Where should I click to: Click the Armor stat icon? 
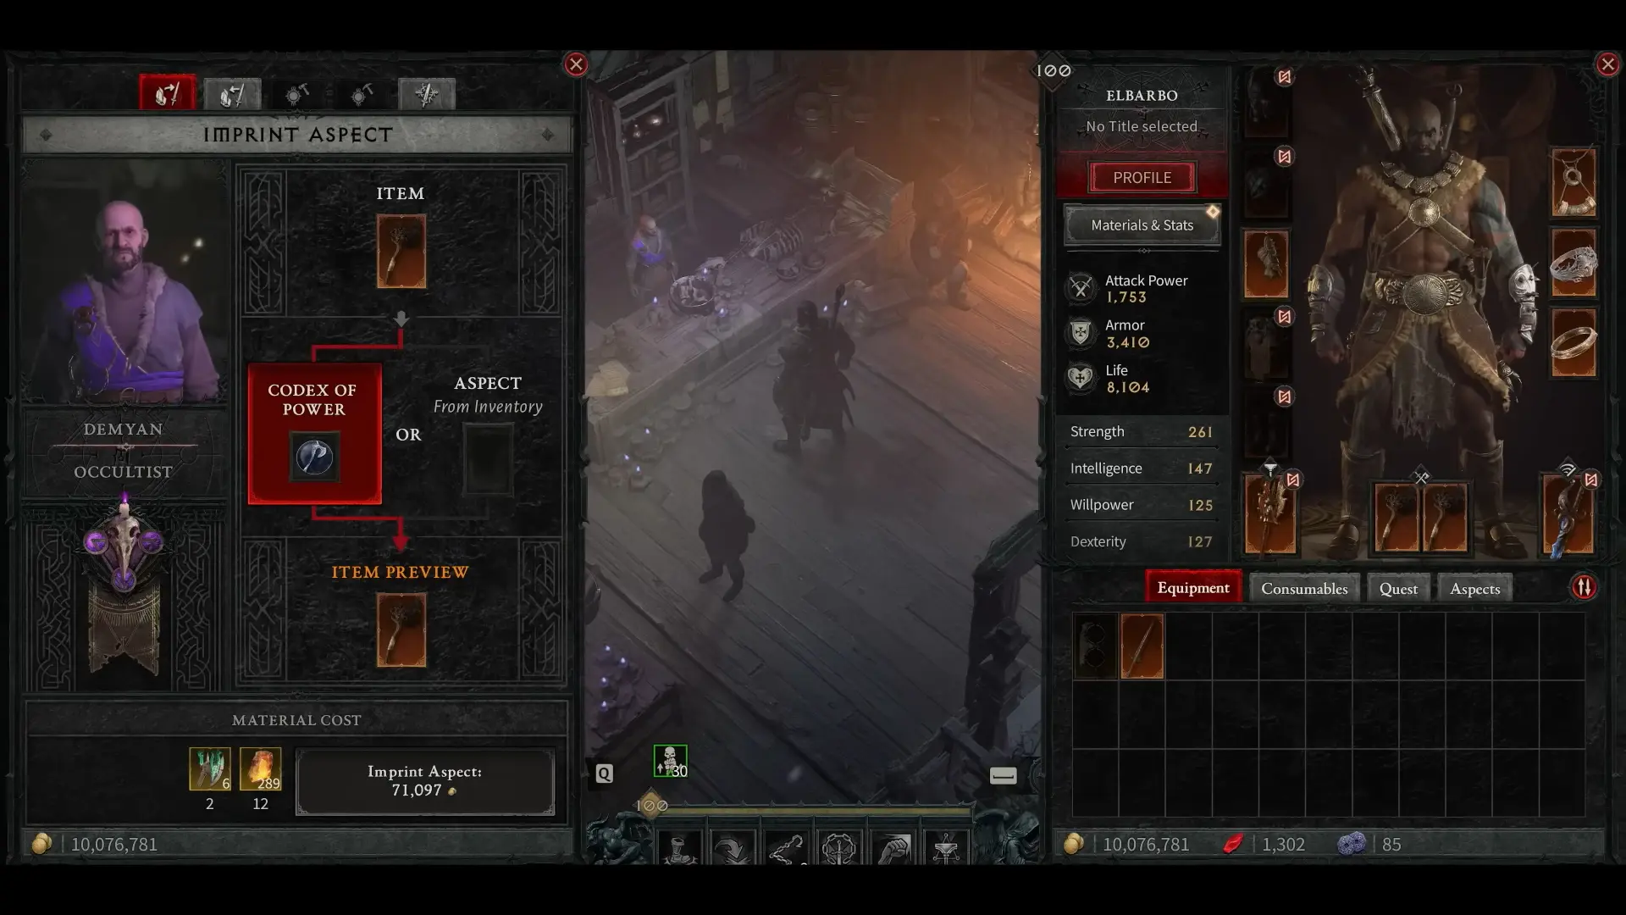tap(1081, 332)
